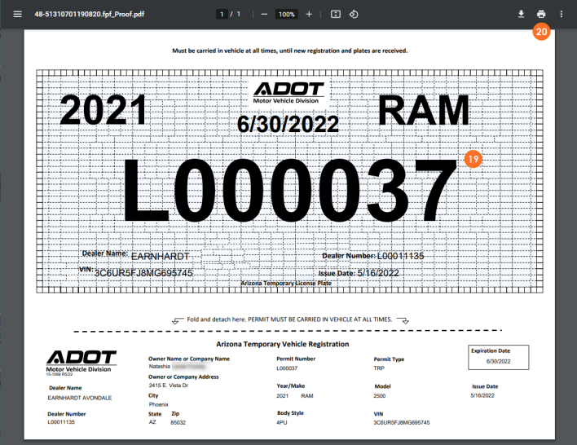
Task: Click the 100% zoom level field
Action: point(286,15)
